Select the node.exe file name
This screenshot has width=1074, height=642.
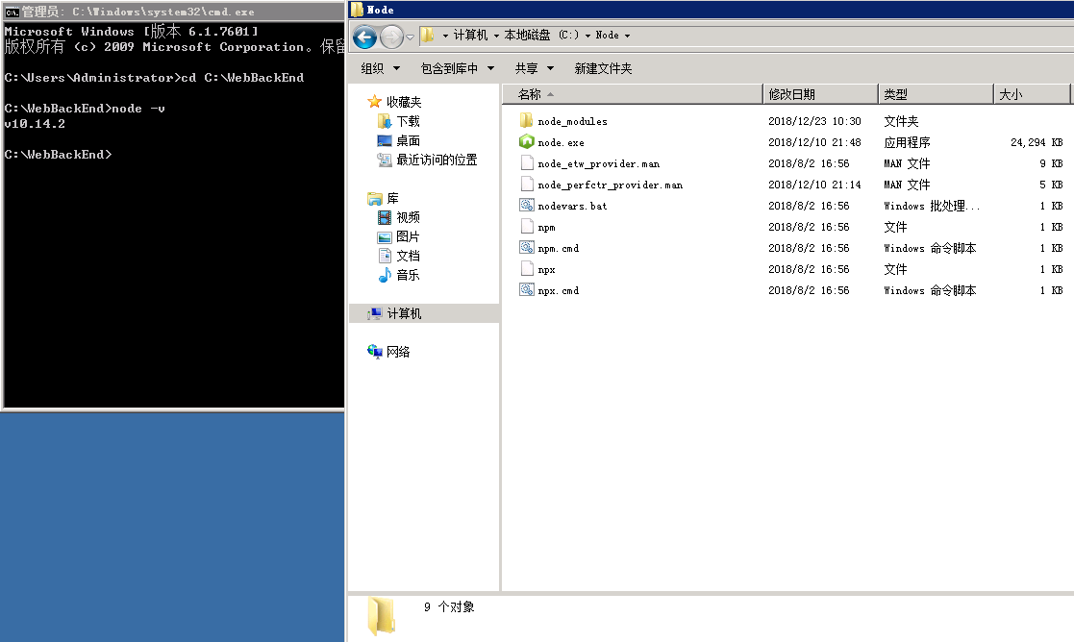point(561,142)
